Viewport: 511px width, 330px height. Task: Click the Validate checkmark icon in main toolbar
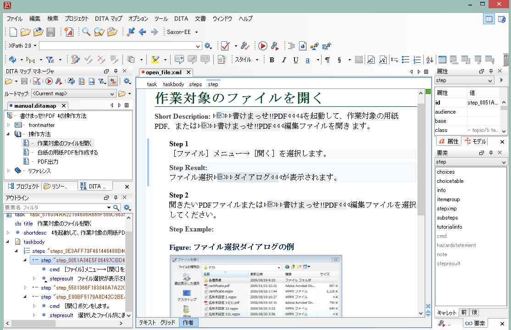pos(225,46)
